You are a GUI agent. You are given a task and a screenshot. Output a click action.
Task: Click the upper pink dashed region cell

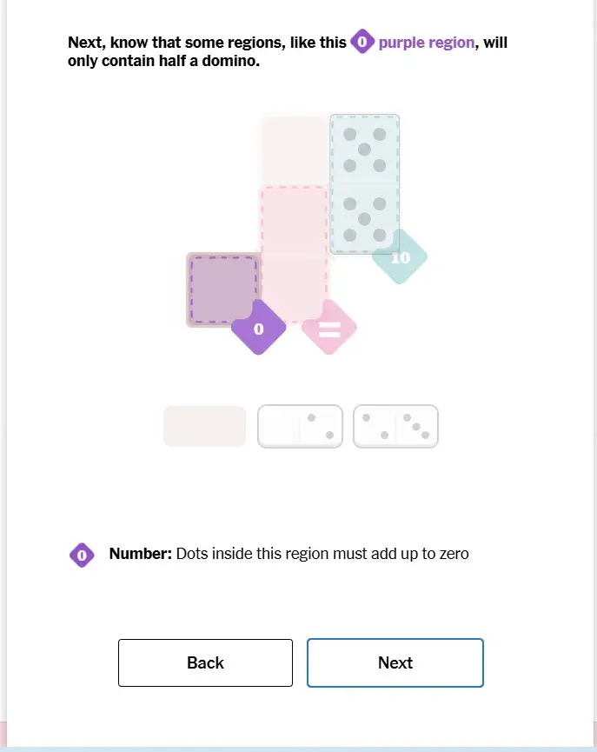(295, 222)
